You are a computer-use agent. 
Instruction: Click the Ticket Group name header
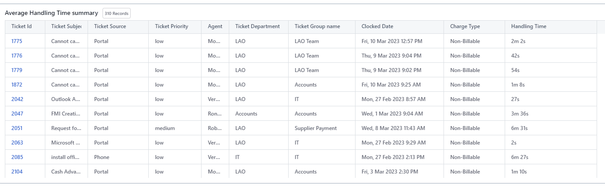317,26
